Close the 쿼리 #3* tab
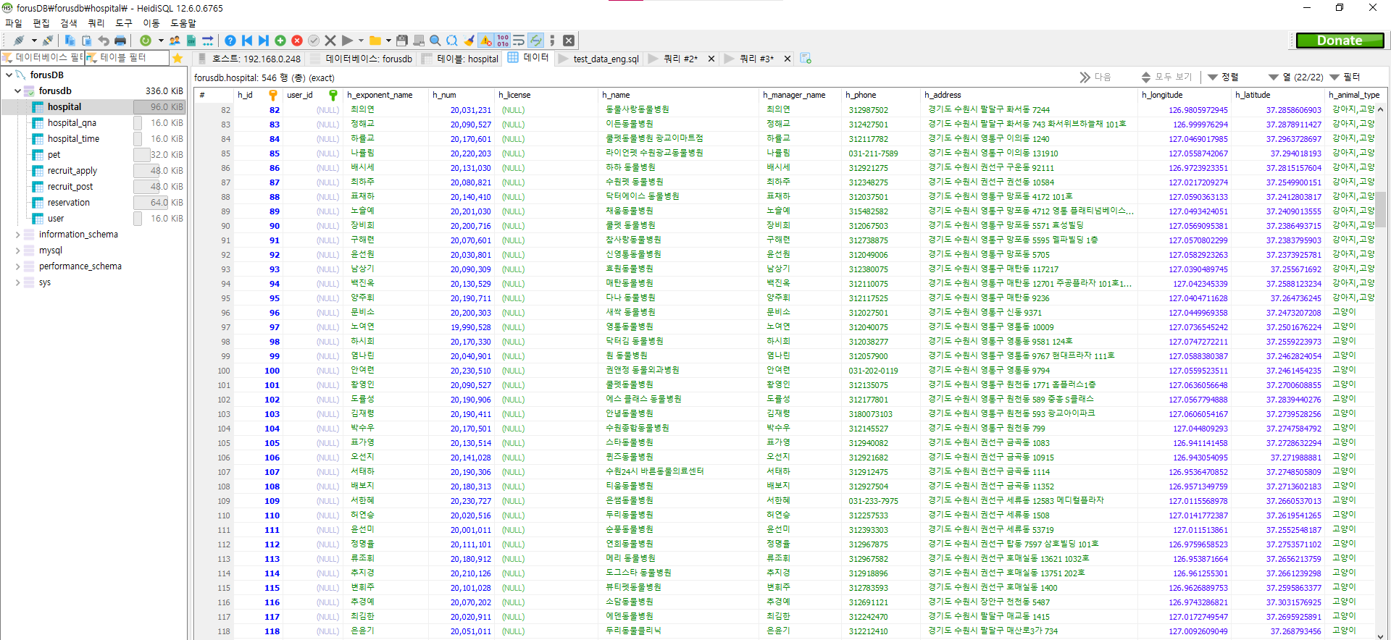This screenshot has height=640, width=1391. [787, 59]
